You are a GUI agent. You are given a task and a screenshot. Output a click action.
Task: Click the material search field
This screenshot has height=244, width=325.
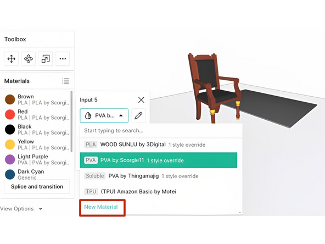tap(161, 130)
